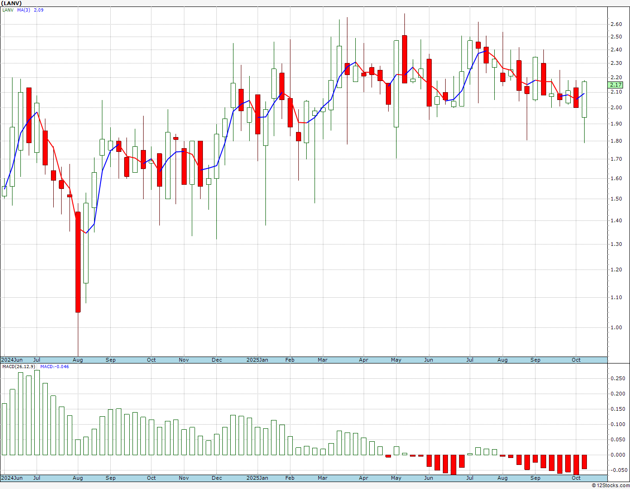Screen dimensions: 630x489
Task: Select the MACD:-0.046 value label
Action: coord(55,366)
